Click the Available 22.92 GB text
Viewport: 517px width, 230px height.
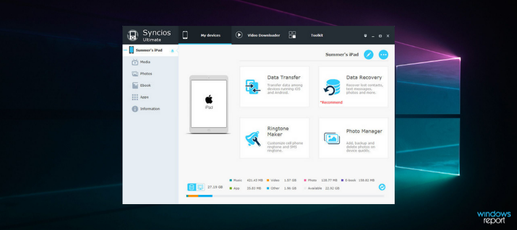tap(323, 188)
